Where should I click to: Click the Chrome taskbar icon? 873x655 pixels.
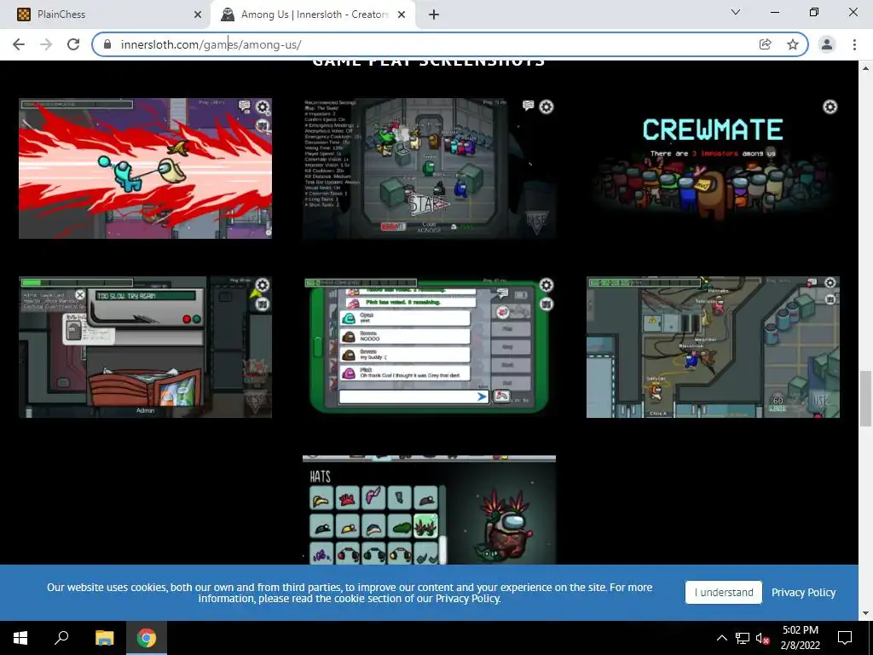point(147,638)
